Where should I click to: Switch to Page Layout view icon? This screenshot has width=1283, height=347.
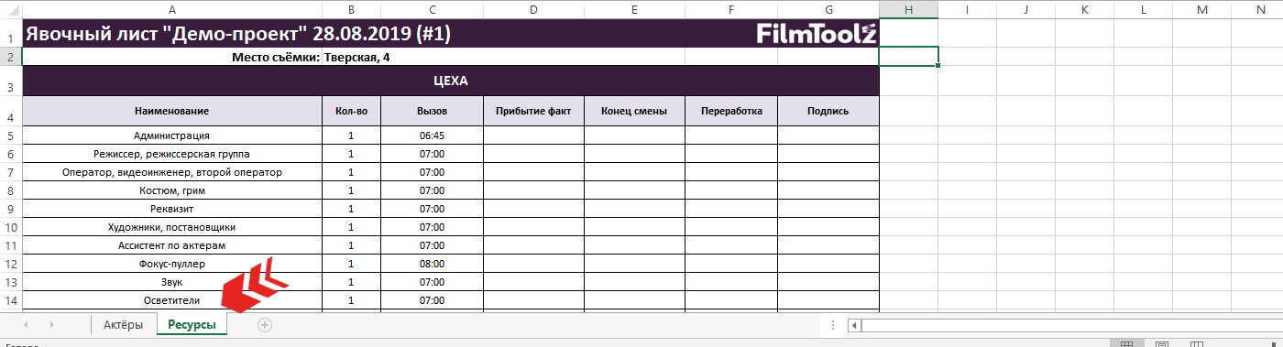[1162, 344]
